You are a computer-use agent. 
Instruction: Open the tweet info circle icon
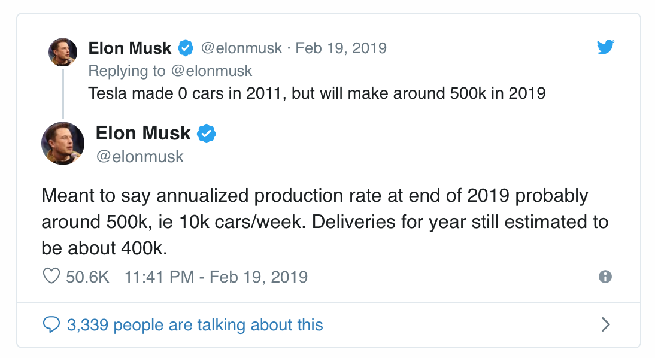click(x=605, y=277)
